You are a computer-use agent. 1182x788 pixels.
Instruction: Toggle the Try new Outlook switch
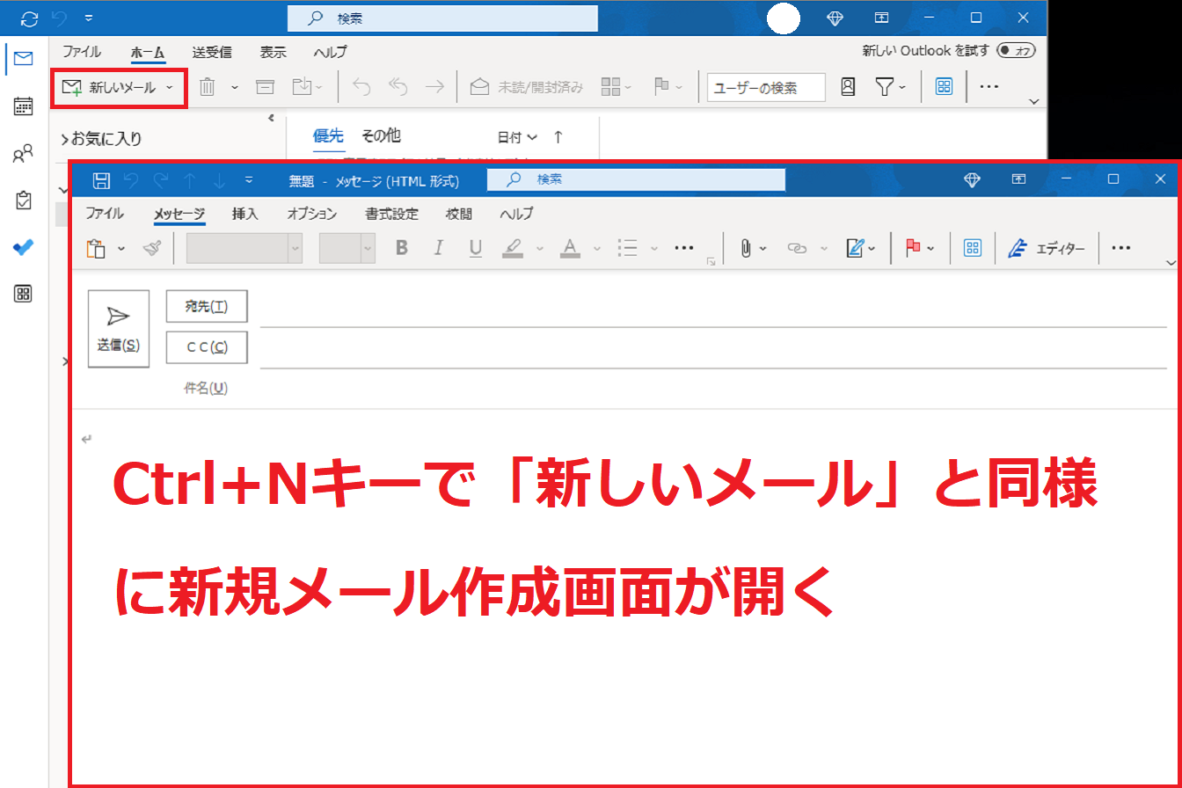[1017, 51]
